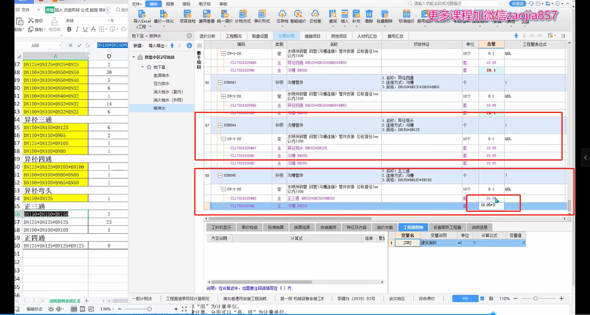Click the 110% zoom slider in pricing software
The image size is (590, 315).
tap(535, 298)
